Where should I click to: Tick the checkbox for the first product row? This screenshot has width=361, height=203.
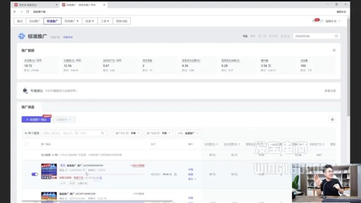click(27, 174)
